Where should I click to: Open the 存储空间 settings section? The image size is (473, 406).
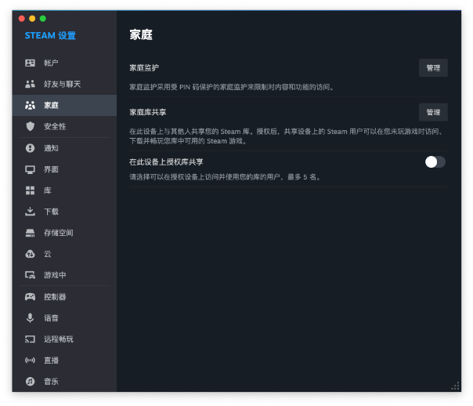click(64, 233)
